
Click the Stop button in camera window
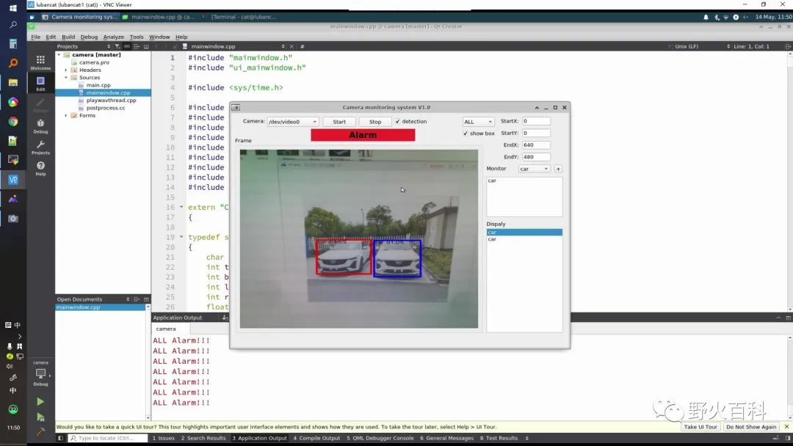point(375,122)
